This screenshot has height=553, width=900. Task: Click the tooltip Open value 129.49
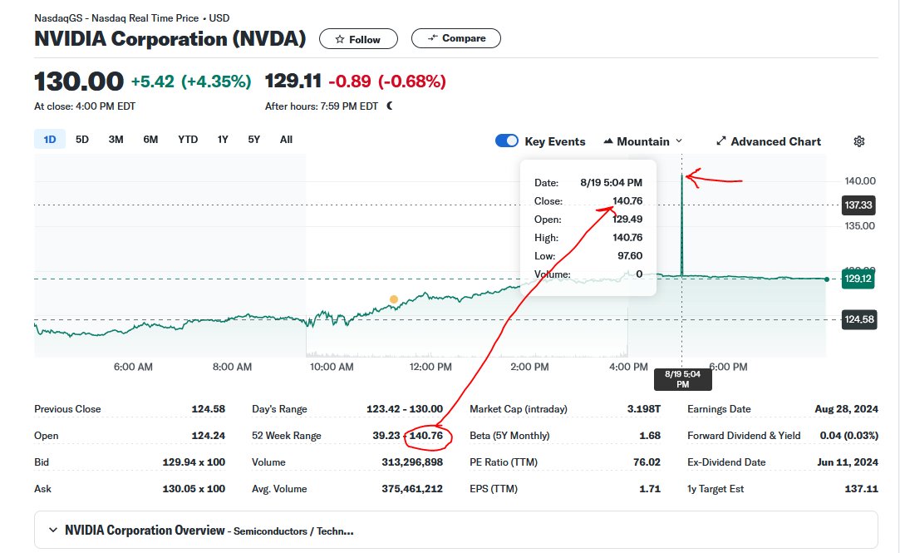(x=627, y=219)
